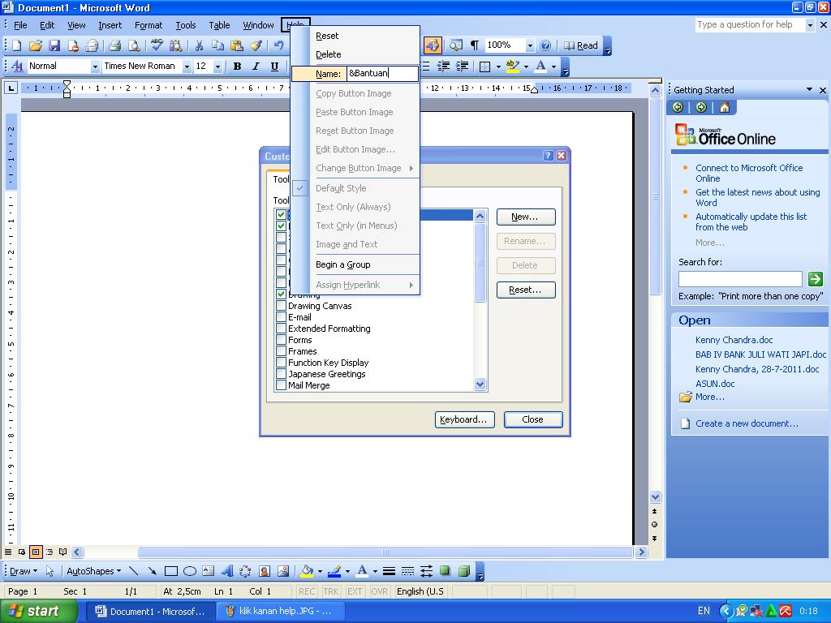
Task: Click the Fill Color paint bucket swatch
Action: point(307,571)
